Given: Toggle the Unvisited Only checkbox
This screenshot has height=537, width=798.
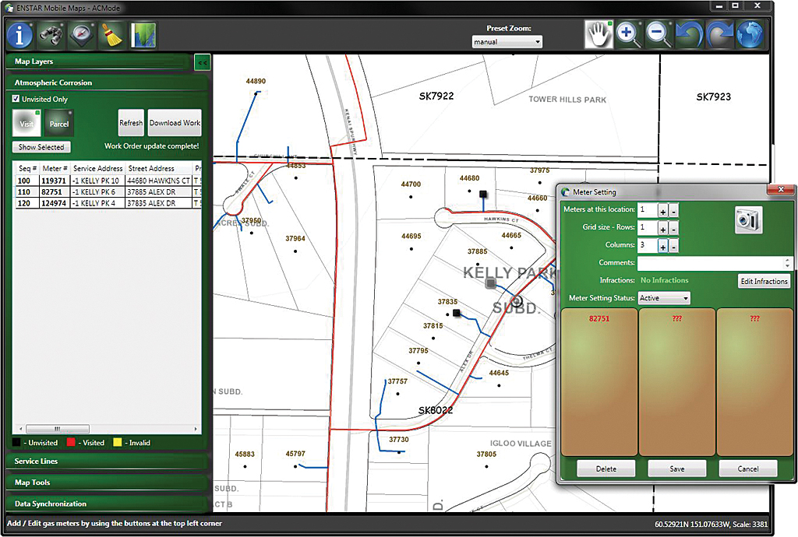Looking at the screenshot, I should coord(16,100).
